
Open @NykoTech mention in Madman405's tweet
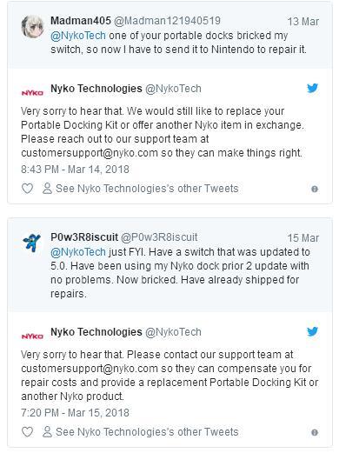(x=78, y=36)
